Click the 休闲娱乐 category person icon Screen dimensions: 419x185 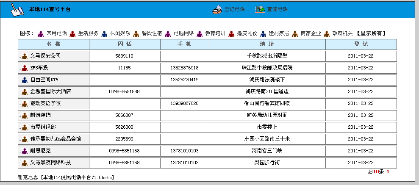(104, 34)
